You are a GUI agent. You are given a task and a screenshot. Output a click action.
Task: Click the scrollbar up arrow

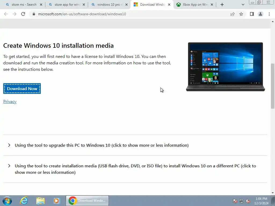pyautogui.click(x=273, y=21)
